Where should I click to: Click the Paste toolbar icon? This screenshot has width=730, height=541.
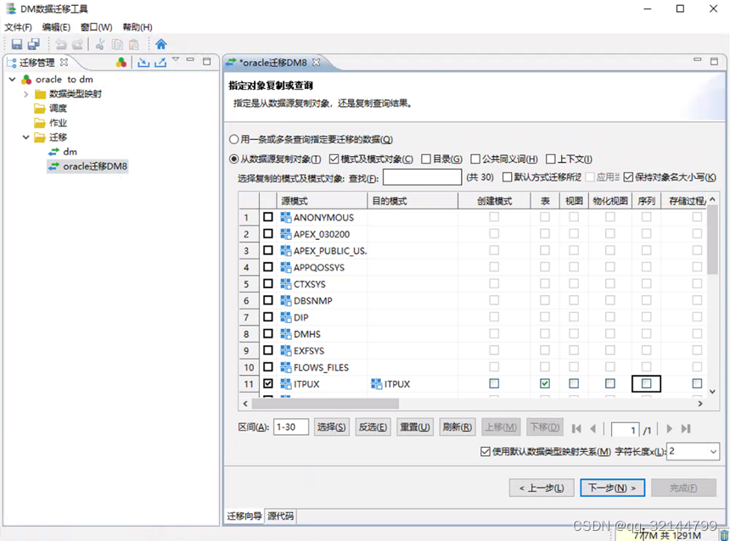[134, 44]
